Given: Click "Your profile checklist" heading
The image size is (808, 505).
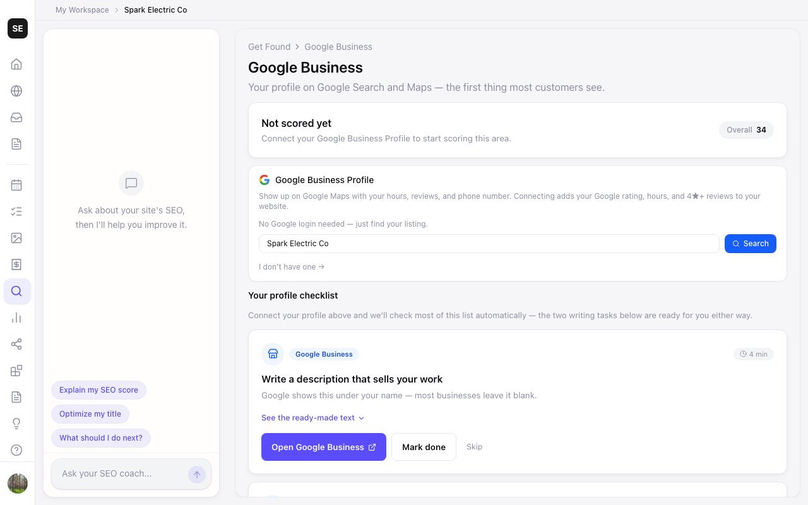Looking at the screenshot, I should tap(293, 295).
